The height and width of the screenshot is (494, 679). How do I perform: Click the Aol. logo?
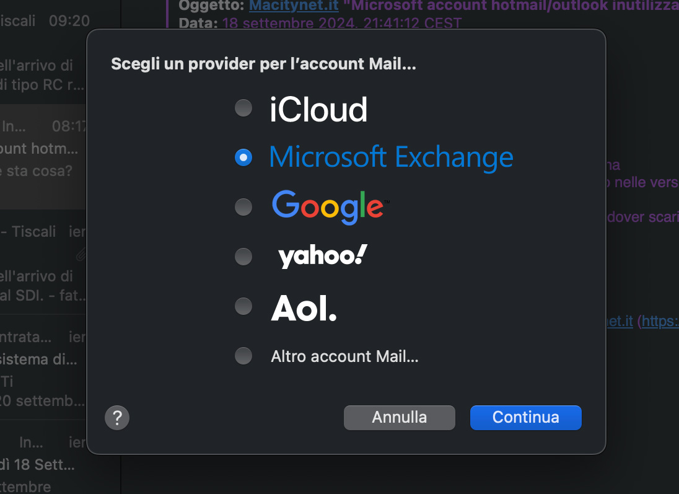(304, 307)
